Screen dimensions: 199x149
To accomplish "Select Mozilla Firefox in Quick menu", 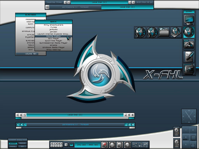I will click(54, 36).
